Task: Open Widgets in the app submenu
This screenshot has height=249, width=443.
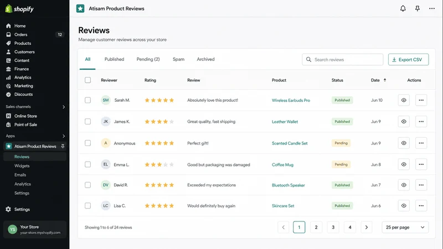Action: 22,165
